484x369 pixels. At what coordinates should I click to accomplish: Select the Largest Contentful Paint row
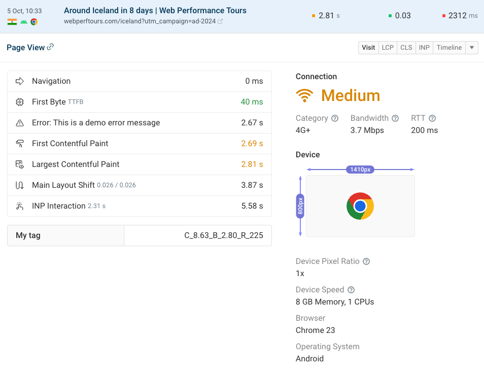click(x=140, y=164)
